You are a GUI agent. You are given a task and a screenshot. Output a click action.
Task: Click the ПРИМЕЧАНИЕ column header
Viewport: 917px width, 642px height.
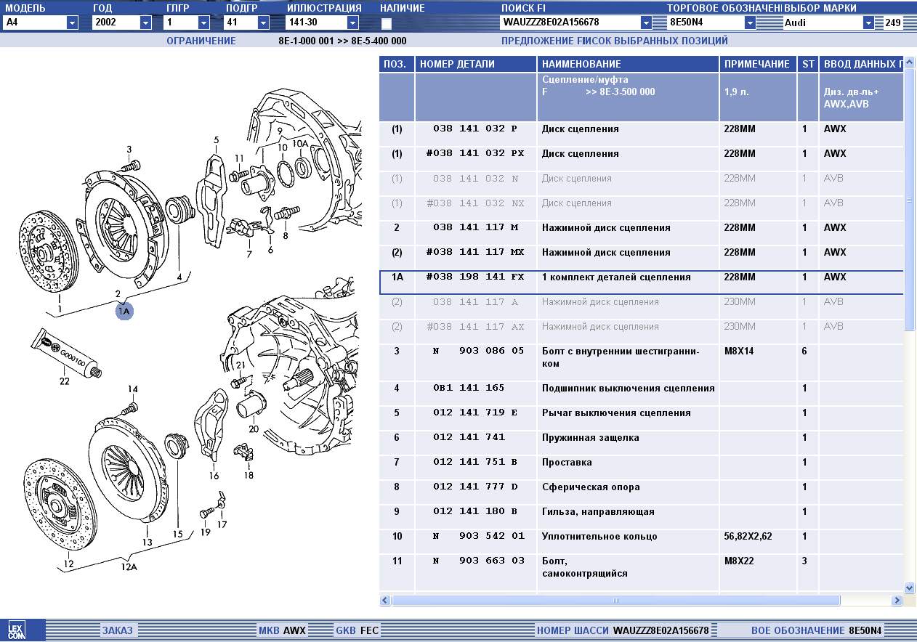point(759,64)
